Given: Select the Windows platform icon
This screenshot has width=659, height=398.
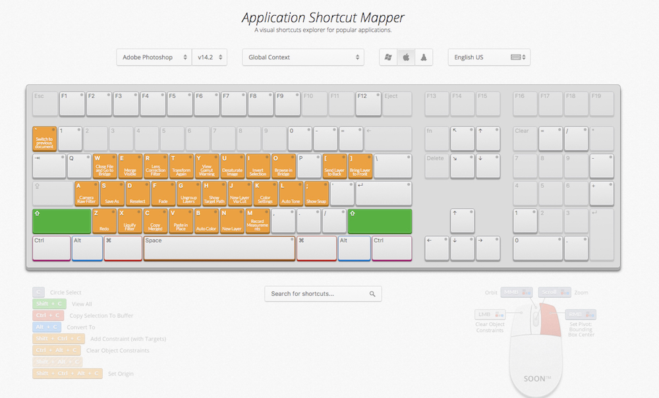Looking at the screenshot, I should point(388,57).
